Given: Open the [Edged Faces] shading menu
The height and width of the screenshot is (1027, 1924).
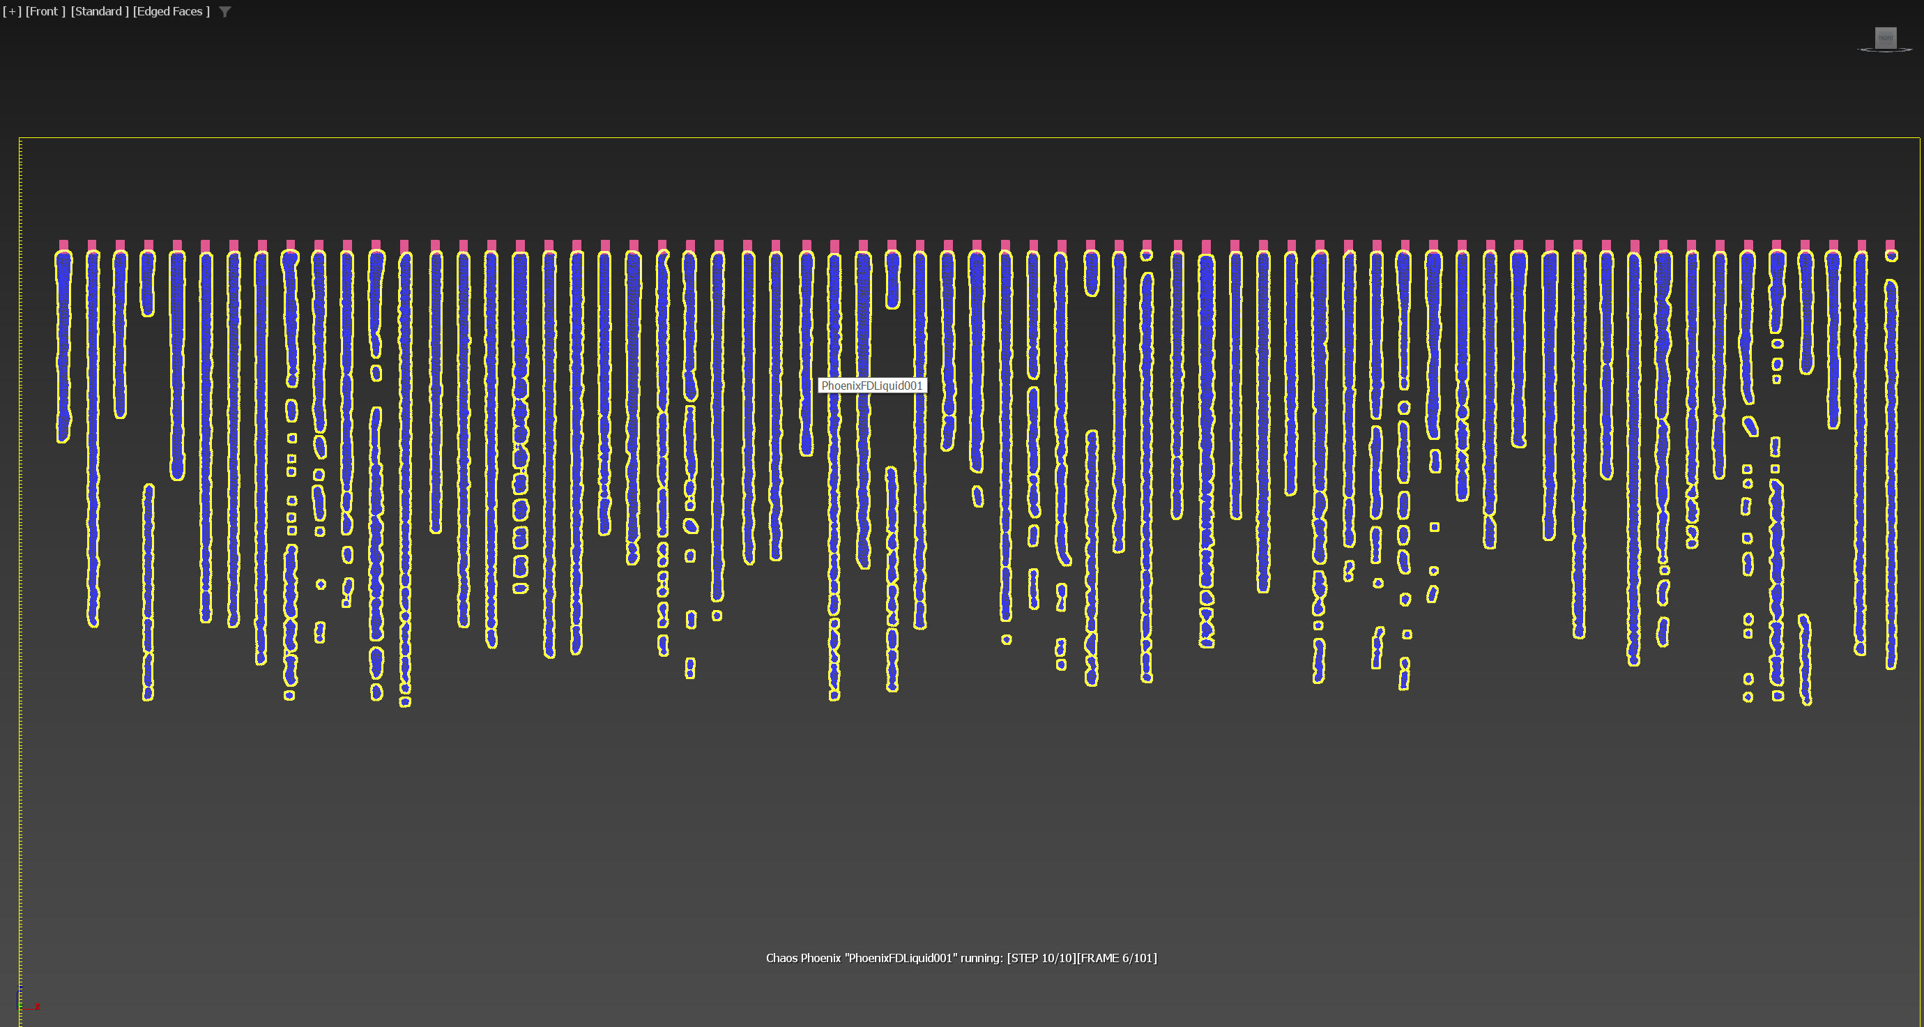Looking at the screenshot, I should pos(171,11).
